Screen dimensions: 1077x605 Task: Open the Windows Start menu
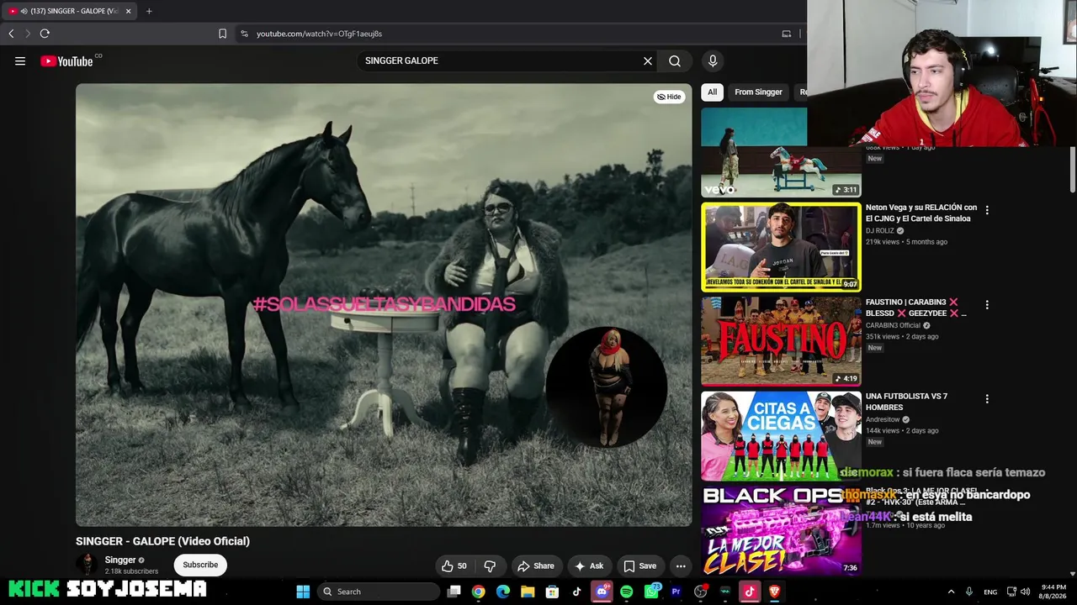click(x=303, y=592)
